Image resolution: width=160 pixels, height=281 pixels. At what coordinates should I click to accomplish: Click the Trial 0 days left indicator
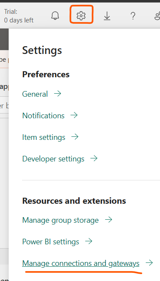[x=19, y=16]
